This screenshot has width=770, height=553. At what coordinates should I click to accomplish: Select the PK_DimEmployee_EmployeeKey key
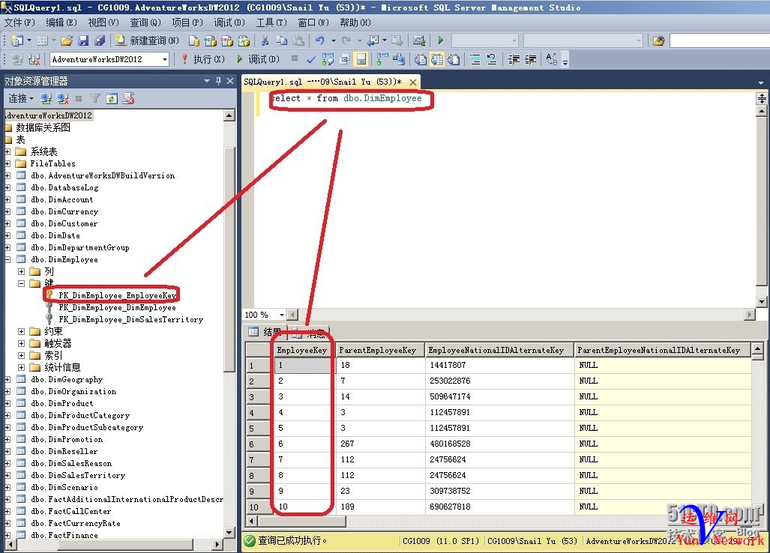tap(117, 295)
